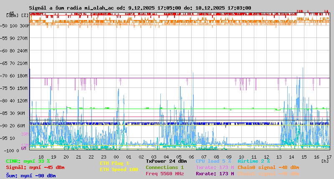Click the blue "Šum: nyní -90 dBm" legend
The height and width of the screenshot is (179, 334).
click(30, 176)
